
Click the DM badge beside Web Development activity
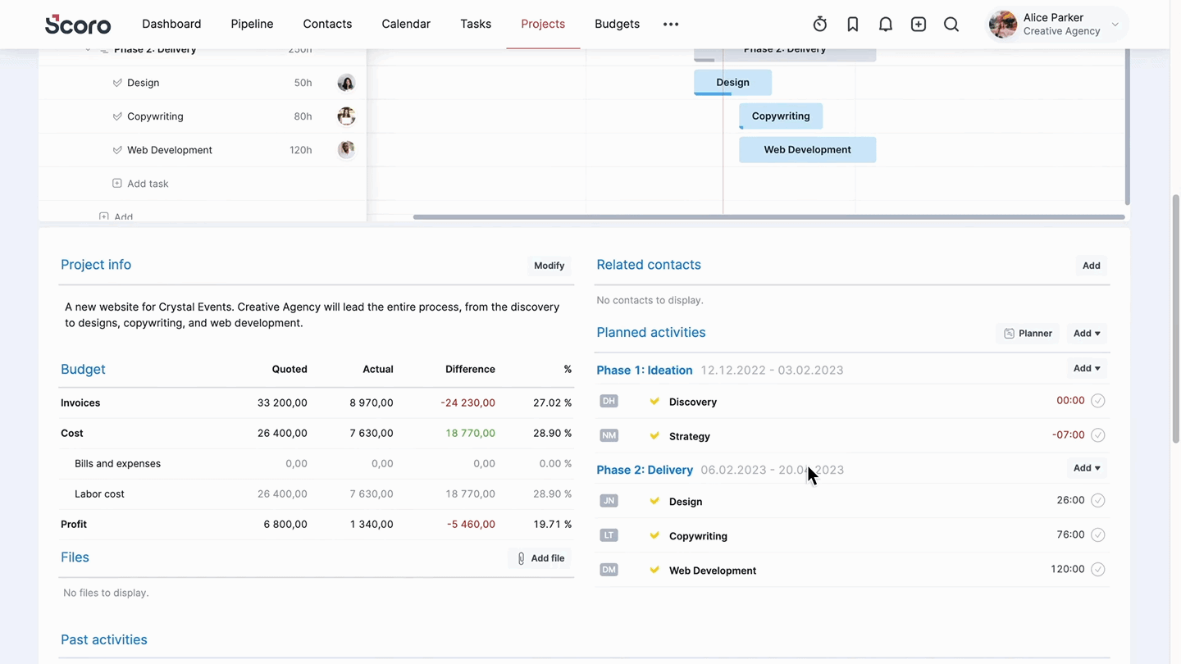pos(609,570)
